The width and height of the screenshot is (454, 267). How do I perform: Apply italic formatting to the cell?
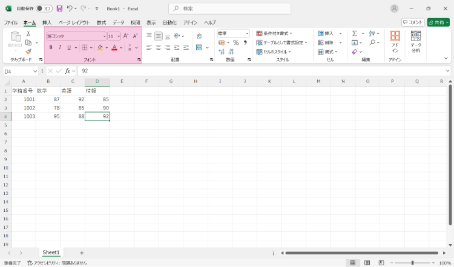point(59,47)
